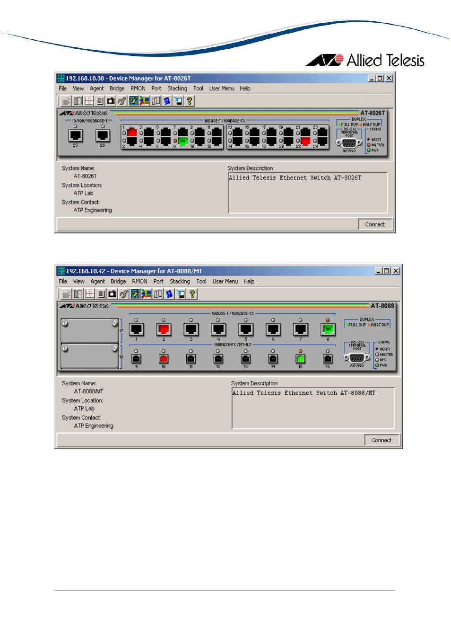Click the wrench icon in AT-8088/MT toolbar

(123, 294)
